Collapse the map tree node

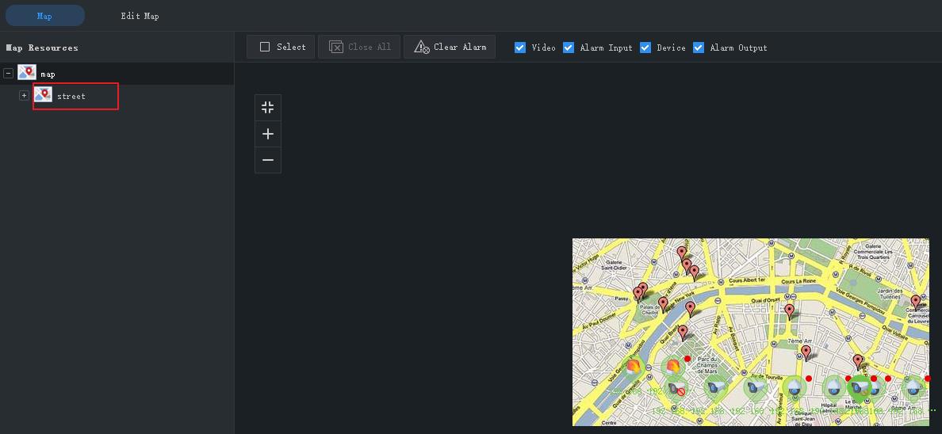click(x=9, y=73)
